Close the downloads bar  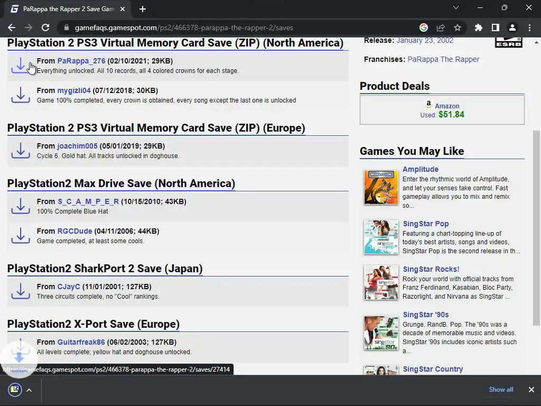click(531, 390)
